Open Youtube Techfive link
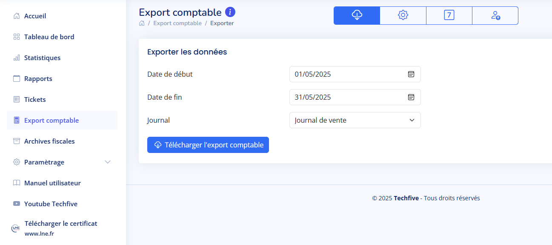552x245 pixels. tap(51, 204)
